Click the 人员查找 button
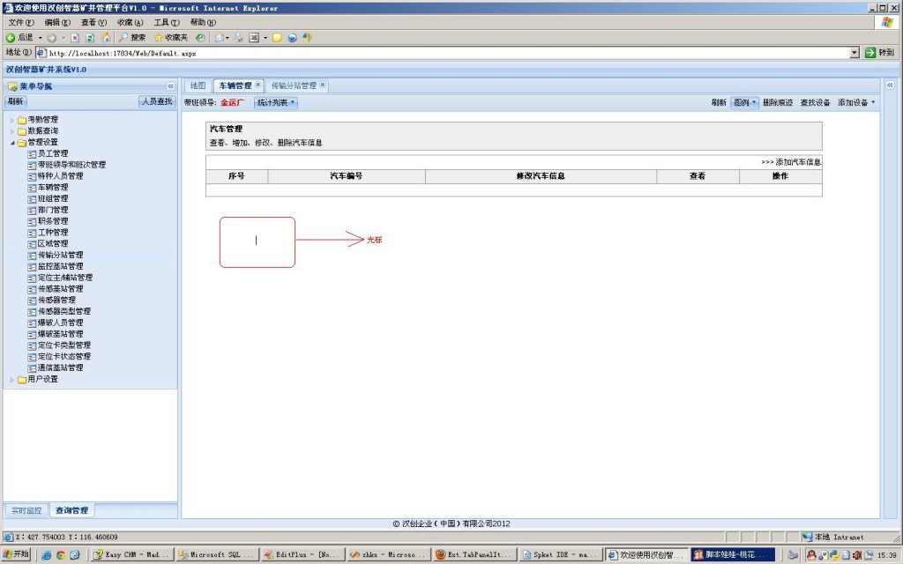Screen dimensions: 903x564 coord(157,102)
